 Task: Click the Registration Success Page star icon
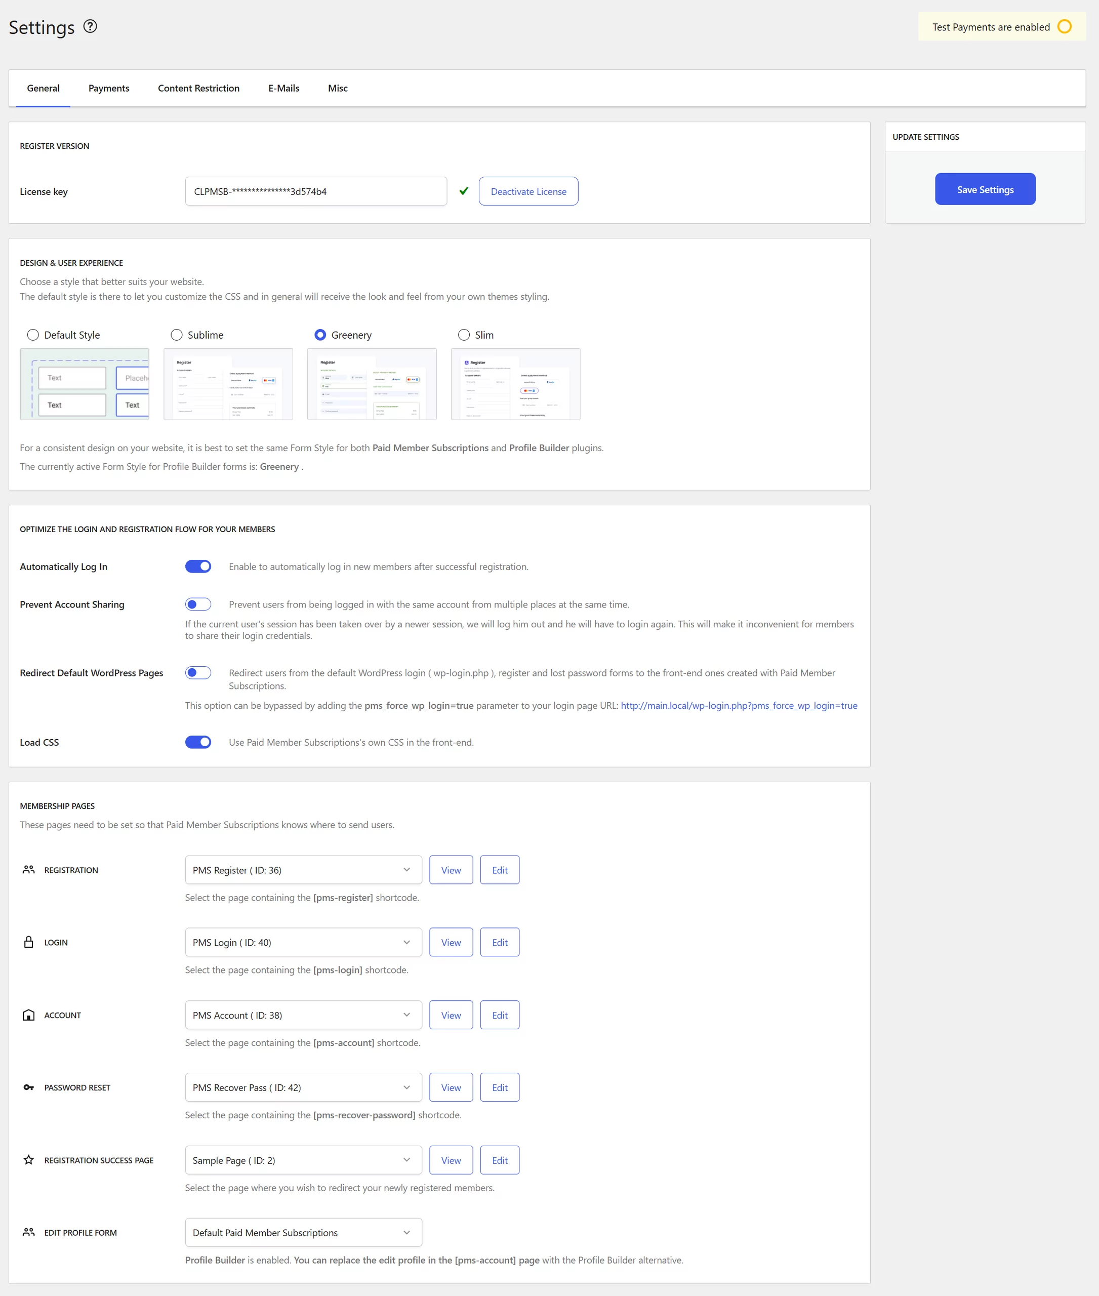[29, 1159]
